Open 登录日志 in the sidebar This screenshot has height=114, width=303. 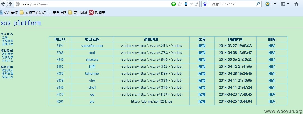coord(8,44)
